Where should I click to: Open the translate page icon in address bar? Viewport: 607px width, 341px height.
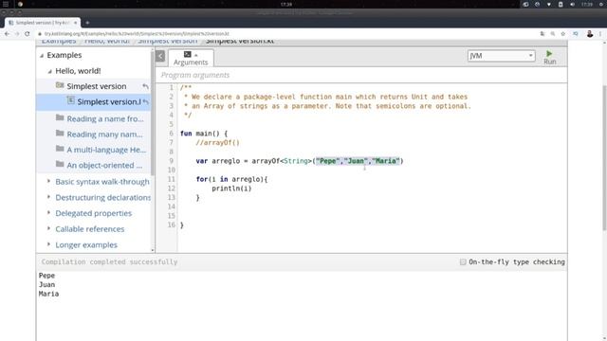[543, 34]
